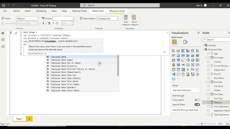Image resolution: width=230 pixels, height=129 pixels.
Task: Click the title bar Search box
Action: pyautogui.click(x=120, y=5)
